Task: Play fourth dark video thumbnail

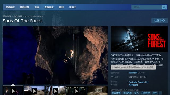Action: (76, 90)
